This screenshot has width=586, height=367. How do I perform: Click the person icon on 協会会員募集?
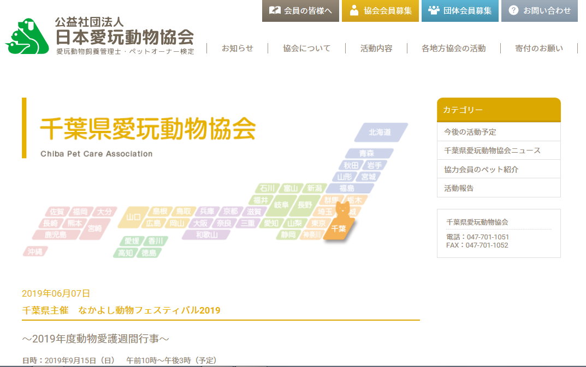coord(353,10)
